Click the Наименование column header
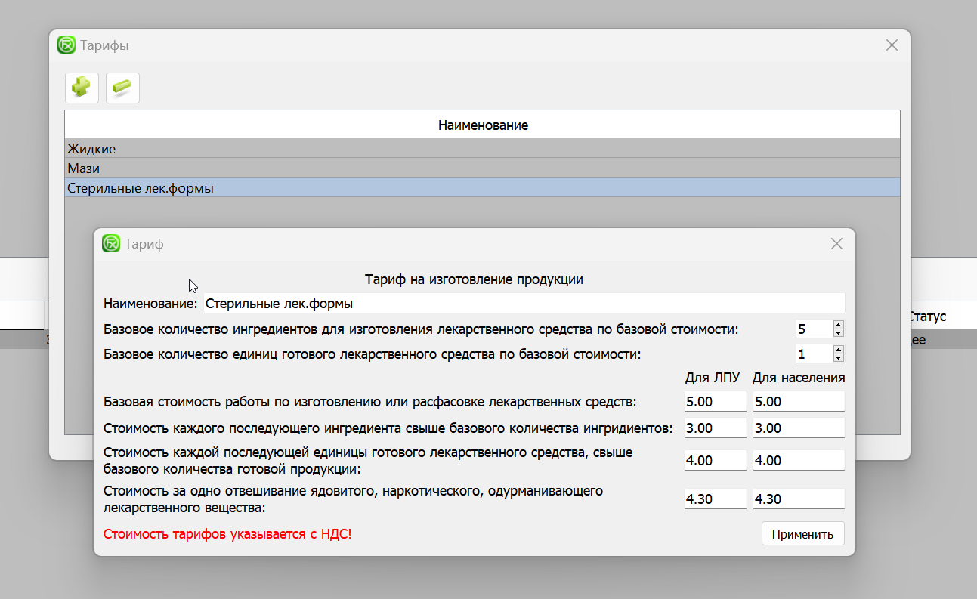Image resolution: width=977 pixels, height=599 pixels. [x=482, y=125]
